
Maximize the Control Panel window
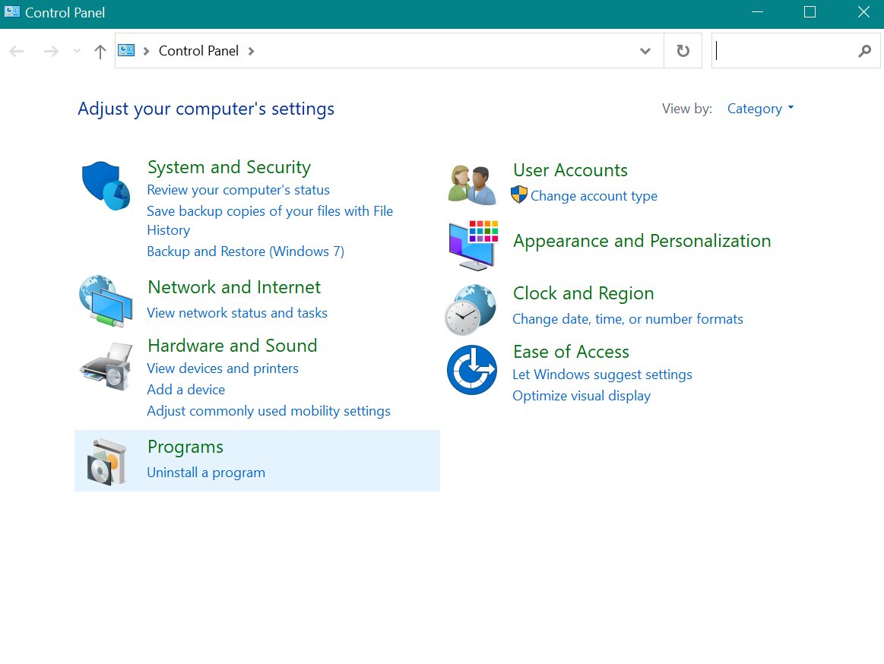[x=810, y=12]
